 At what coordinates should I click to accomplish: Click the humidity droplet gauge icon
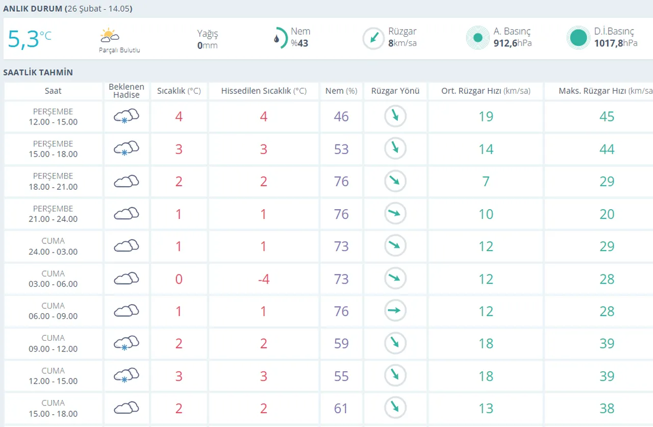coord(279,38)
